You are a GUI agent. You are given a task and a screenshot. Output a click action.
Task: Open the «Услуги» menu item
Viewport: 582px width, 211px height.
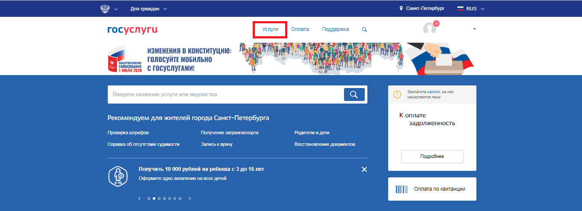tap(270, 29)
